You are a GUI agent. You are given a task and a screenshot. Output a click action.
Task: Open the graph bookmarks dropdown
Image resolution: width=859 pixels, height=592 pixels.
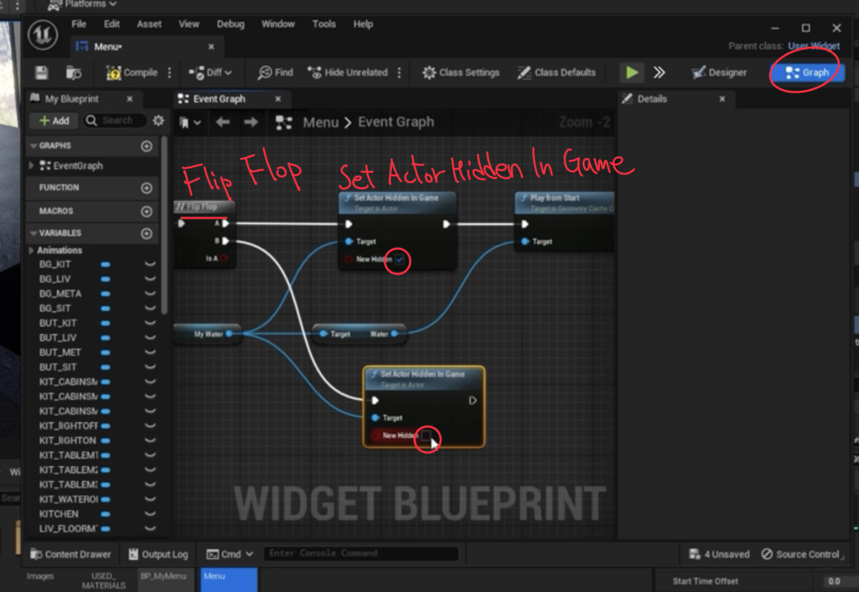(x=190, y=123)
